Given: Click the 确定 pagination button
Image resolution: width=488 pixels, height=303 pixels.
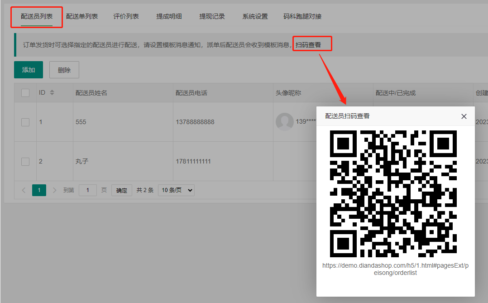Looking at the screenshot, I should coord(122,190).
